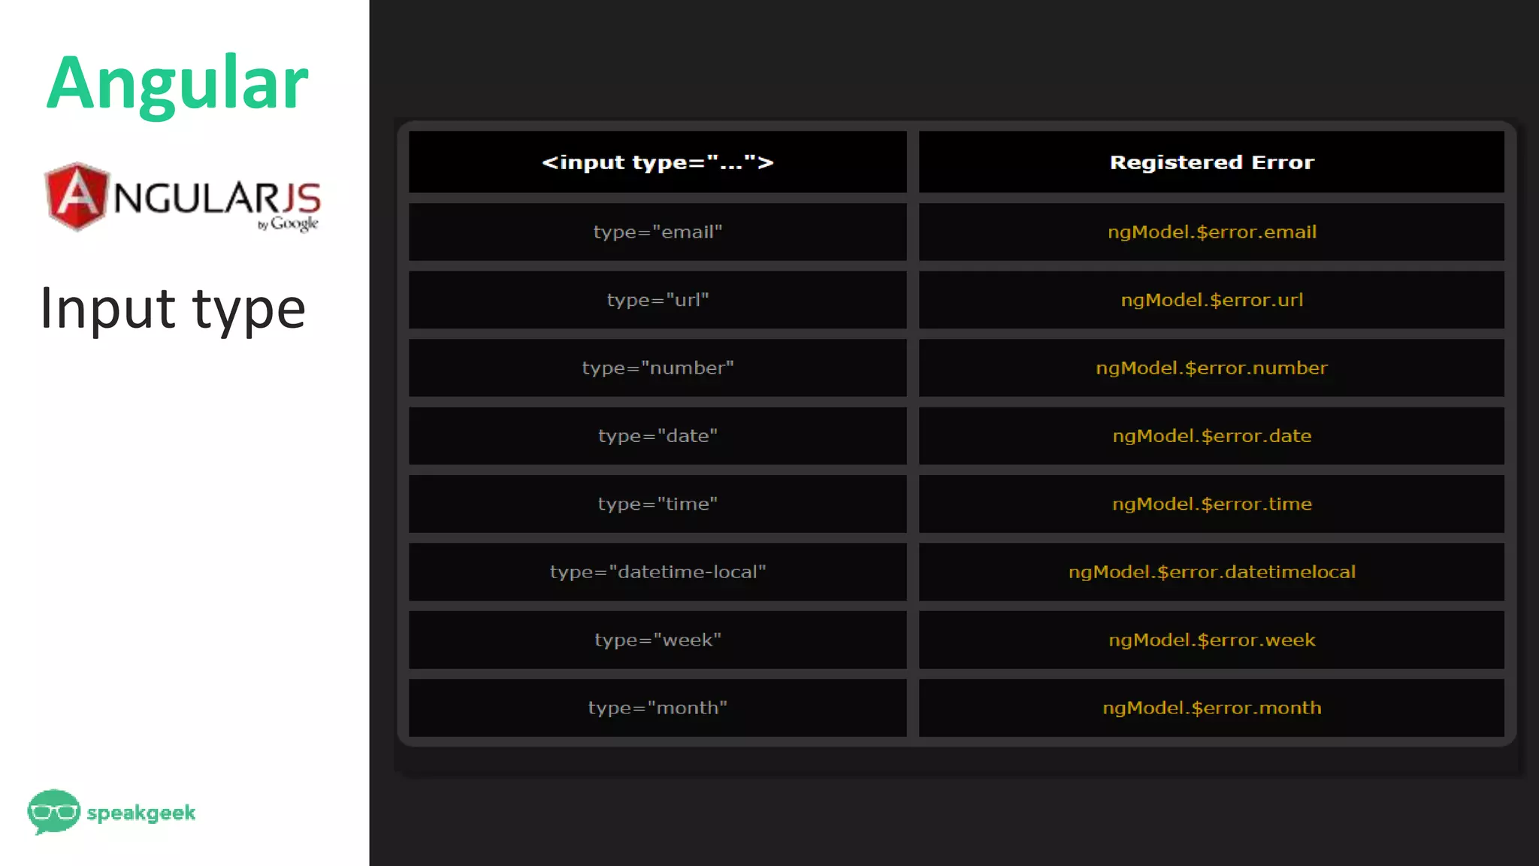
Task: Click the 'Registered Error' column header
Action: click(1211, 162)
